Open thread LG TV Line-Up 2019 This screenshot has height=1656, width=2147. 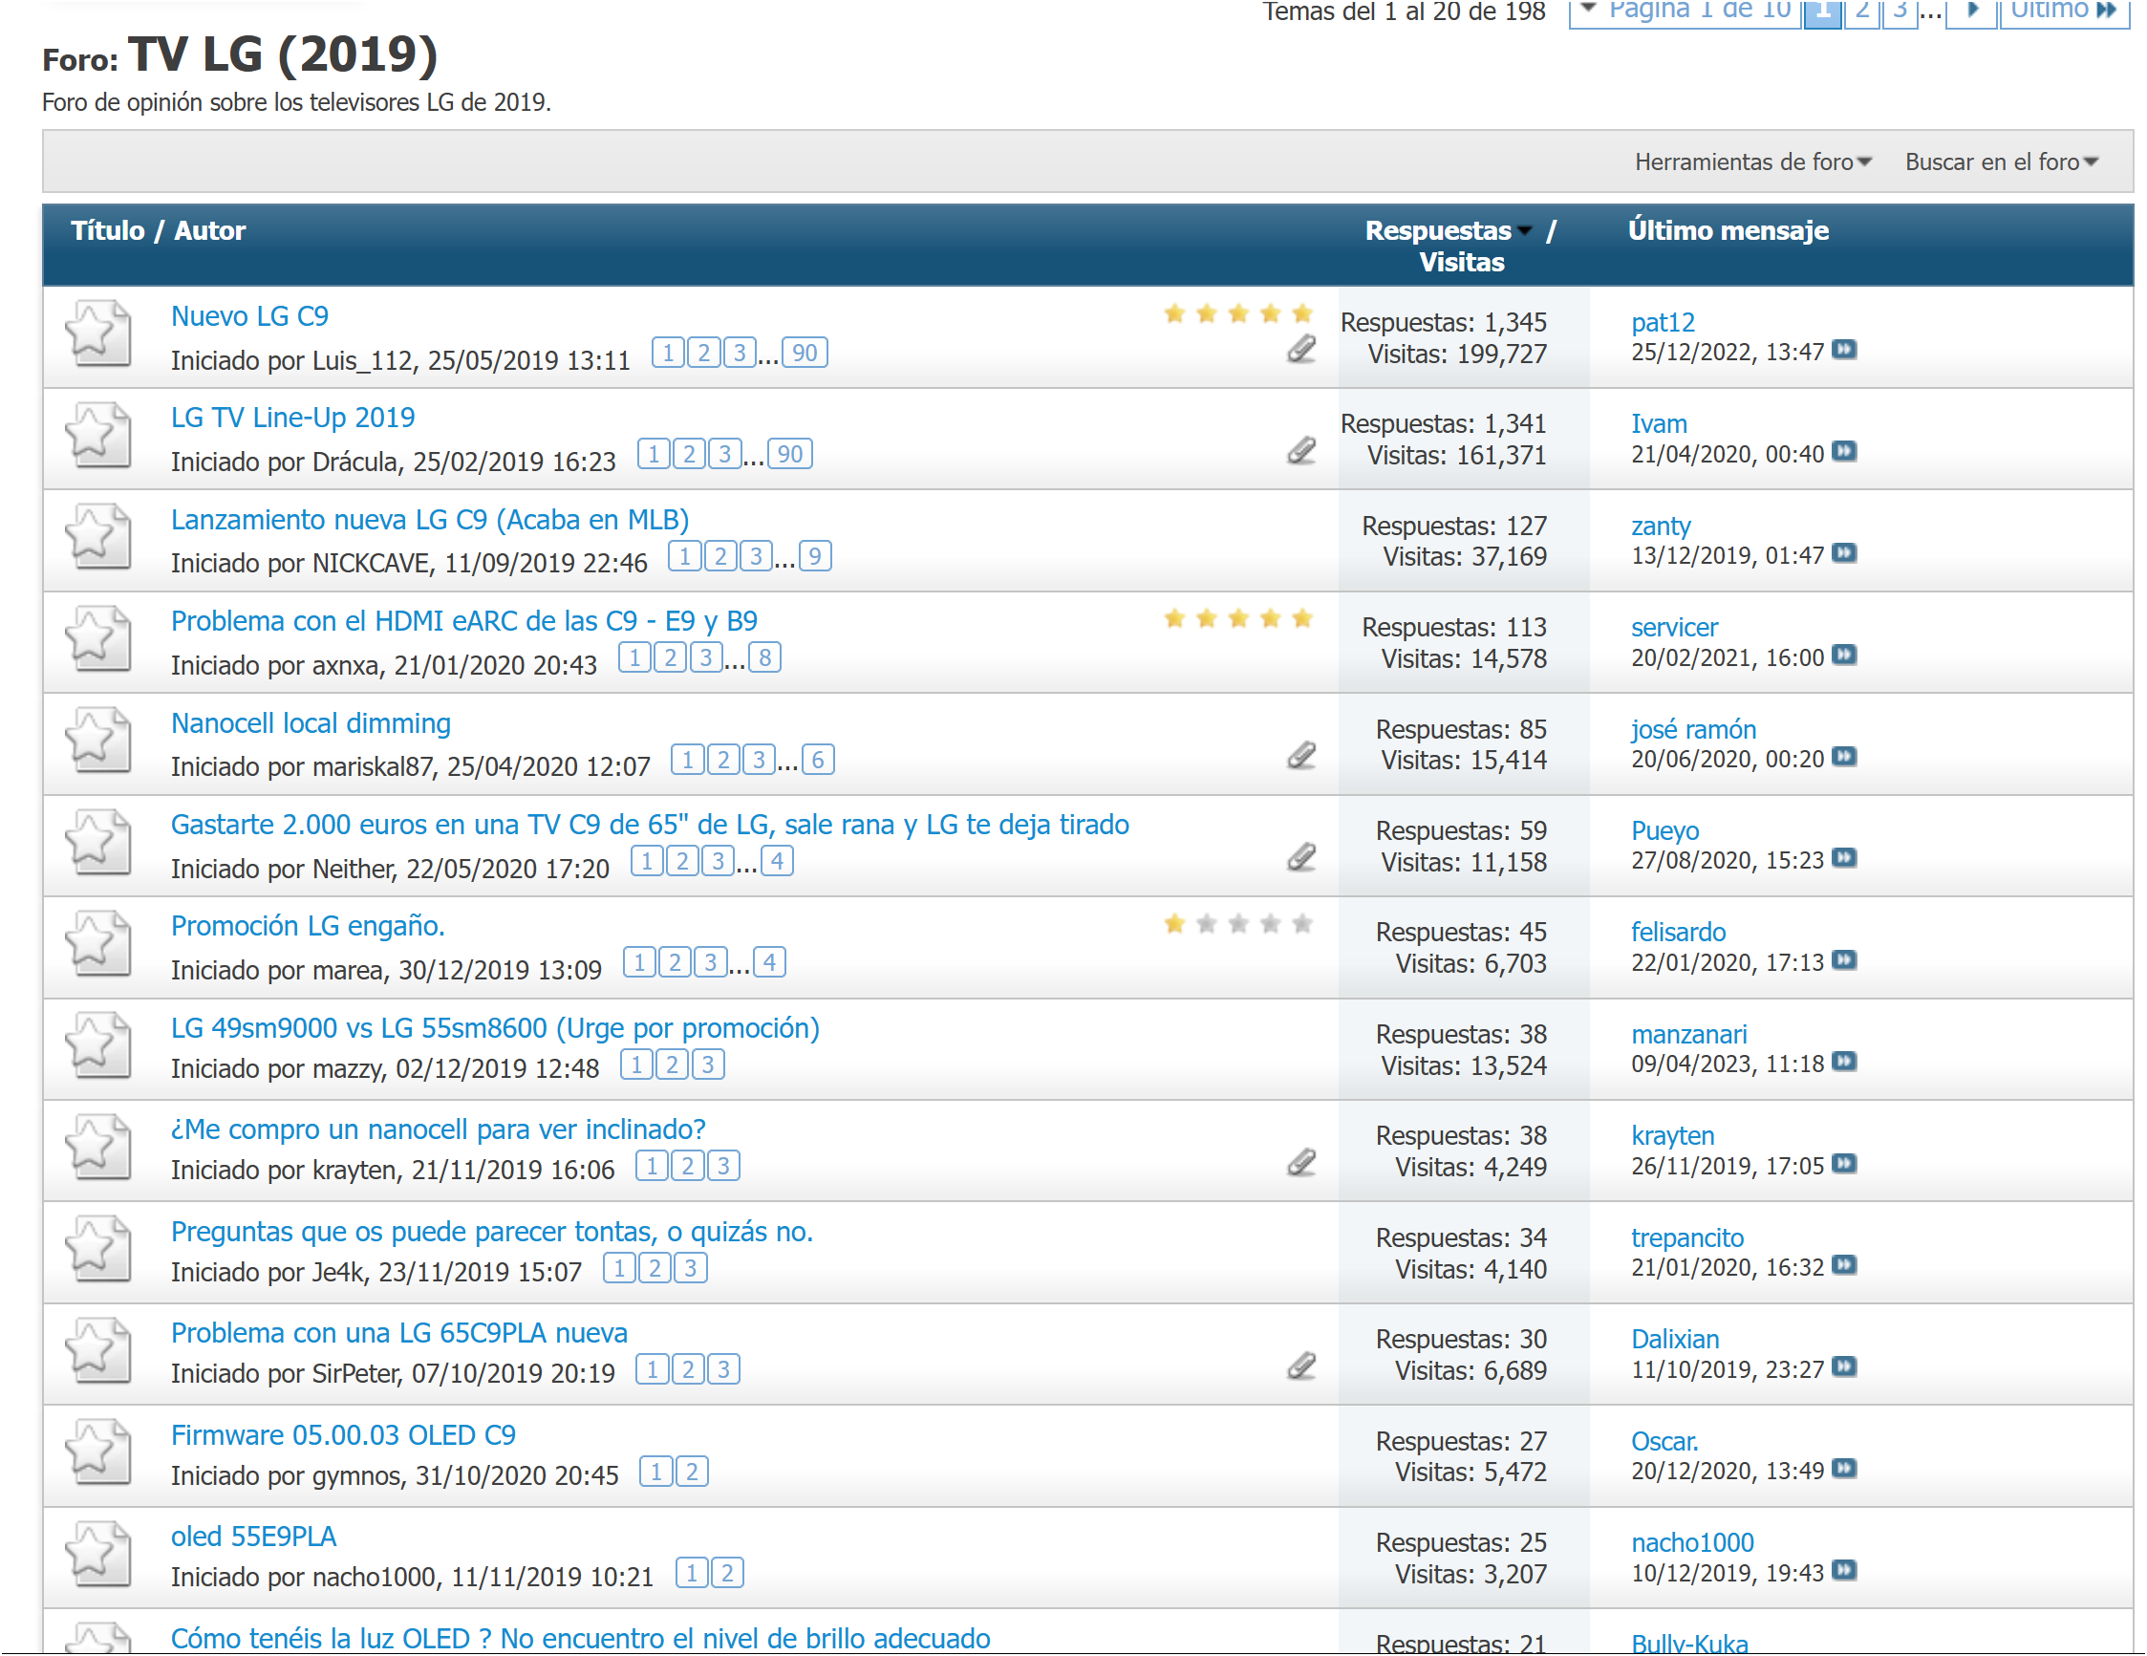[293, 418]
